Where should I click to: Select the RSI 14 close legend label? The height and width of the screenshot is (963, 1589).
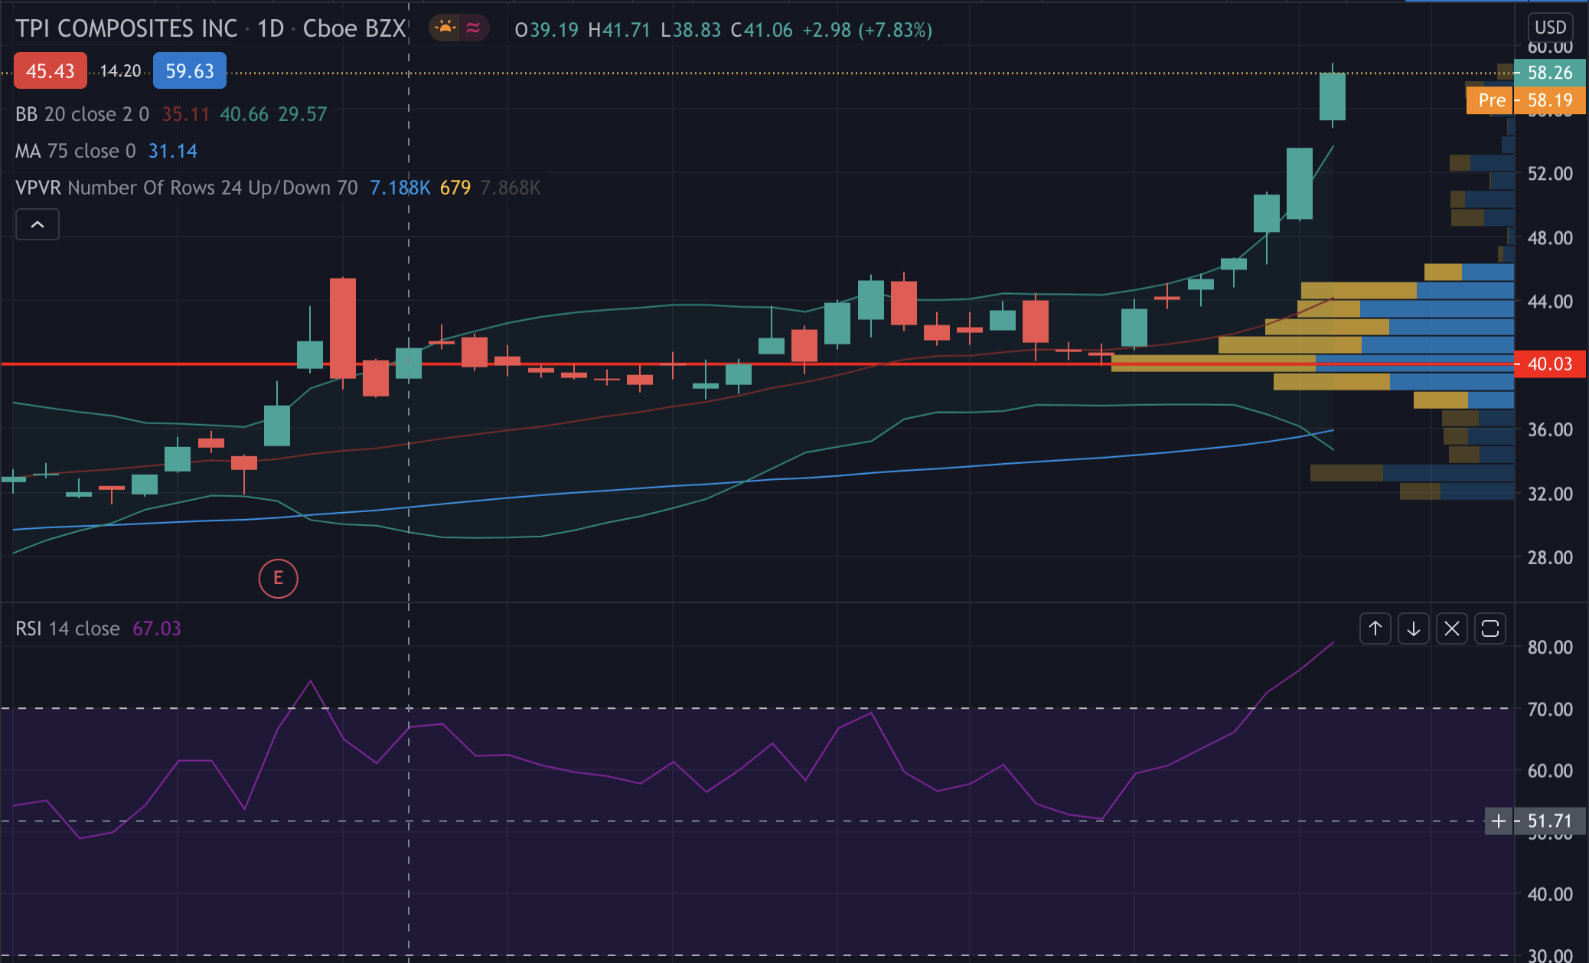coord(67,628)
